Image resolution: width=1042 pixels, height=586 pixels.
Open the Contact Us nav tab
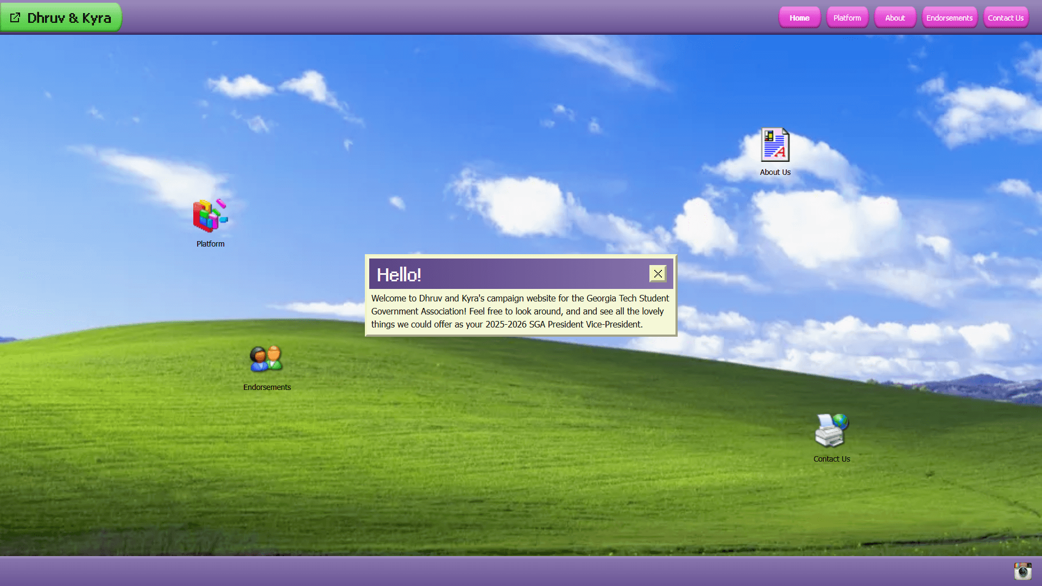1006,18
